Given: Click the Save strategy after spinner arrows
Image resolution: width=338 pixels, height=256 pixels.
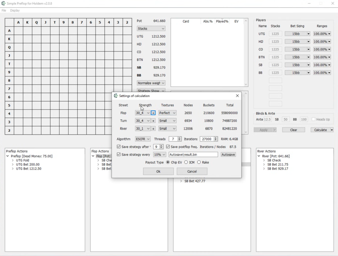Looking at the screenshot, I should click(161, 147).
